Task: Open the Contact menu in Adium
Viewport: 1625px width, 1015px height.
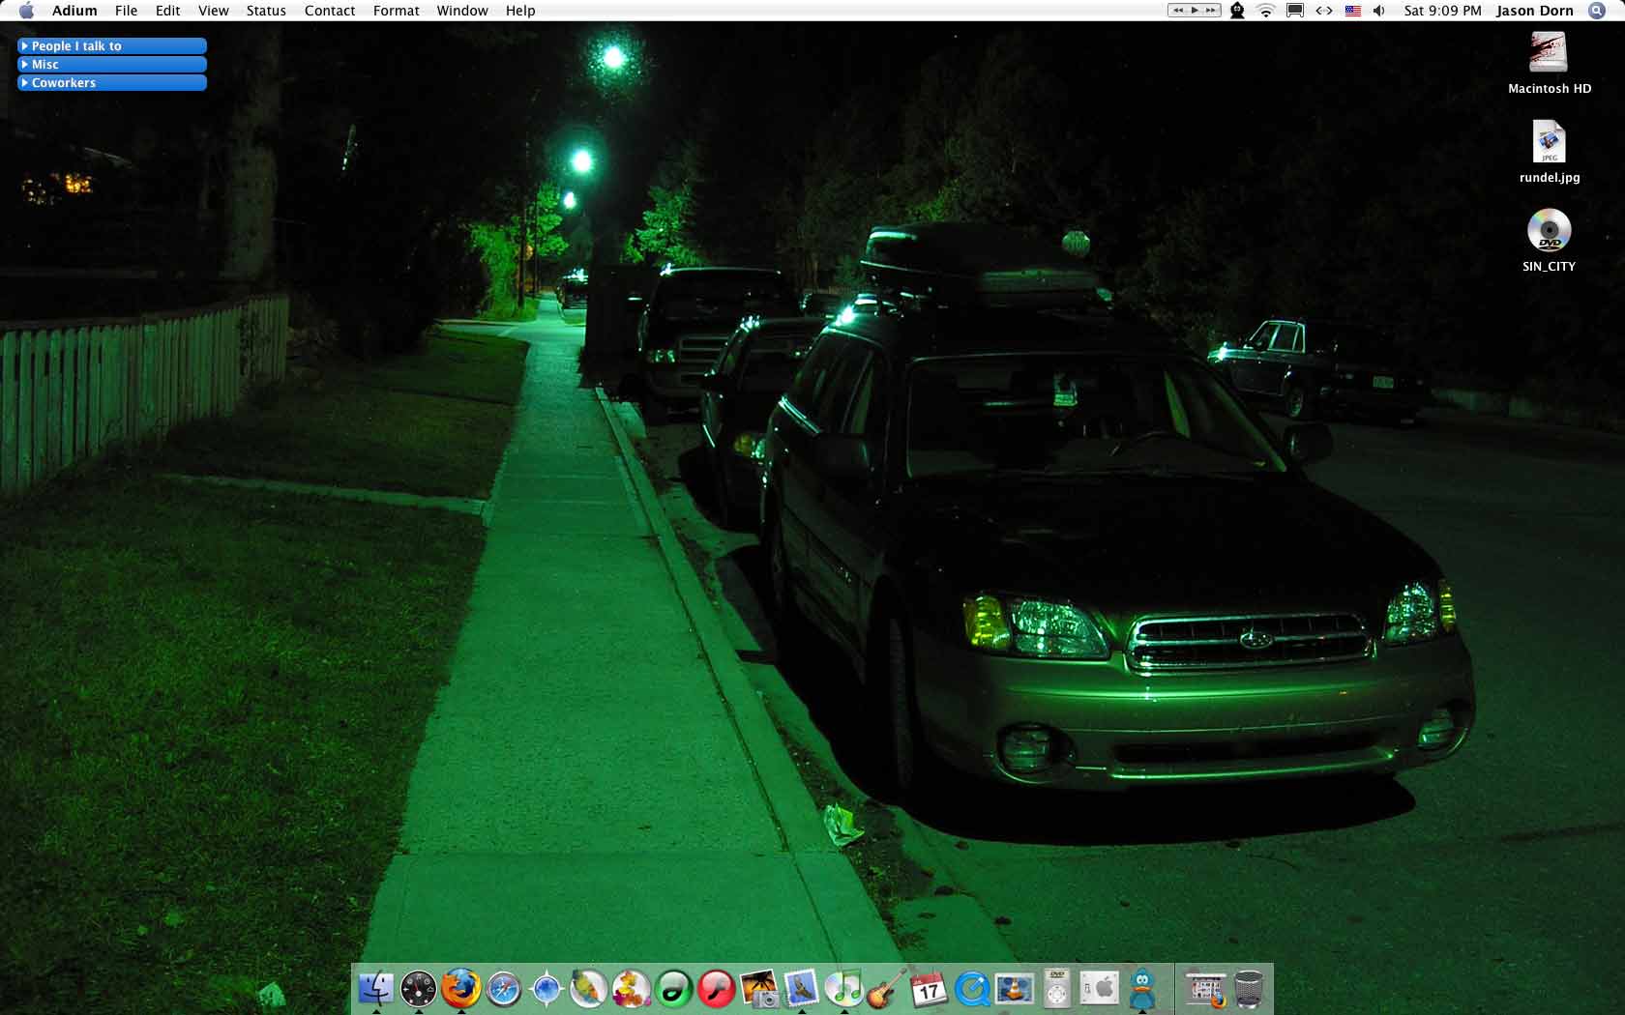Action: [x=329, y=11]
